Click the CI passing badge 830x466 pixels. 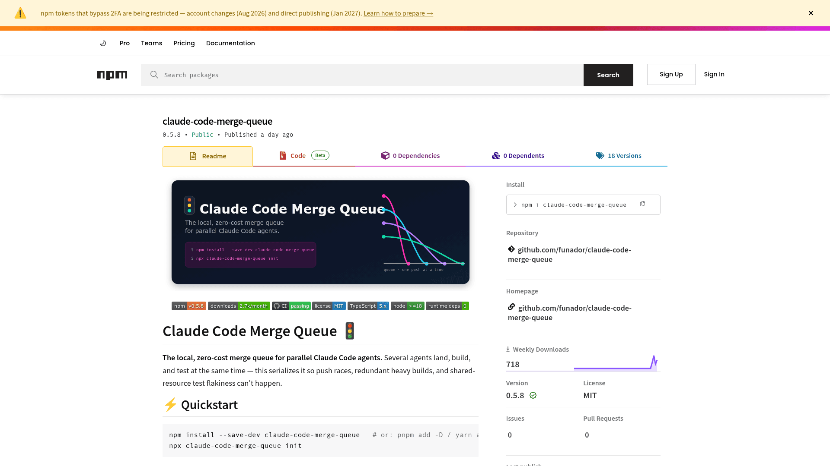click(291, 306)
